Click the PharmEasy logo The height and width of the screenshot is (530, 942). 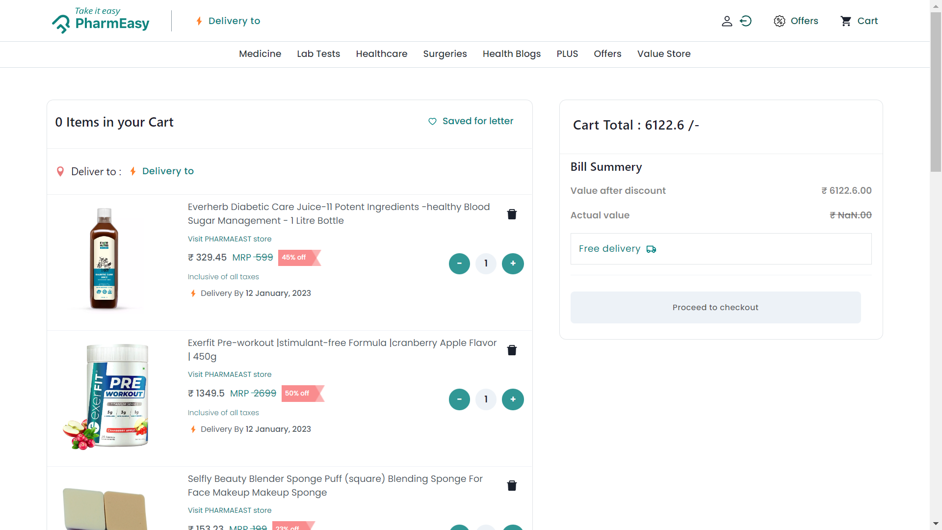pyautogui.click(x=101, y=22)
